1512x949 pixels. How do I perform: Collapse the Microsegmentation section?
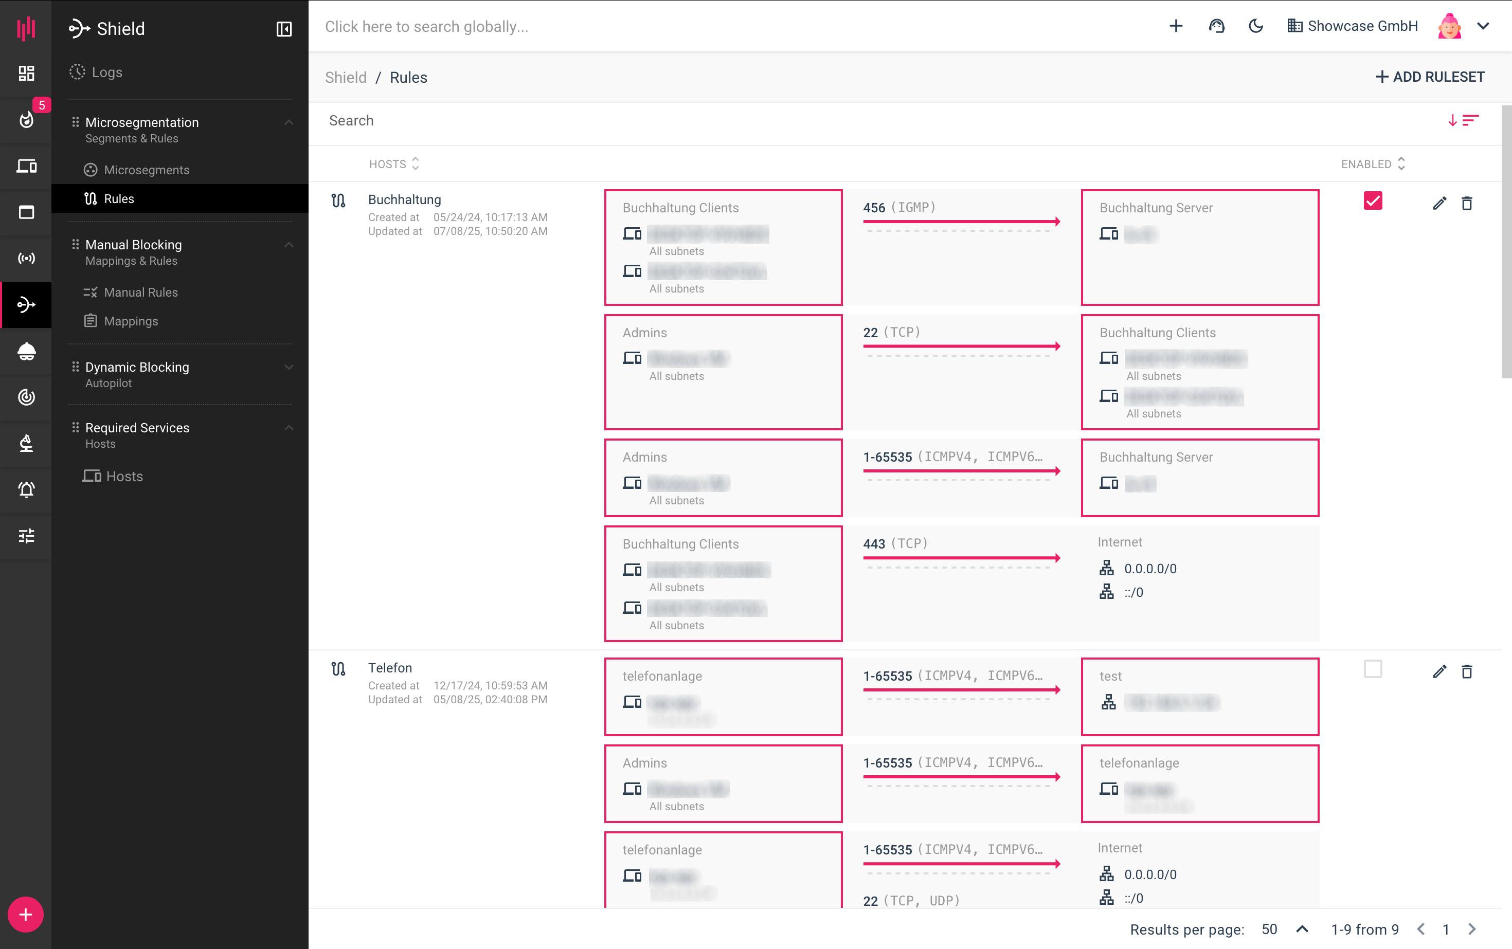289,122
